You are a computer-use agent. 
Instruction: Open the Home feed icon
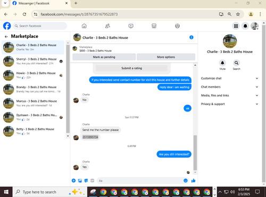(x=84, y=26)
